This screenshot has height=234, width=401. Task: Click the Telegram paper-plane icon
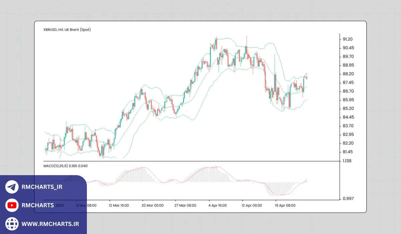click(x=12, y=187)
